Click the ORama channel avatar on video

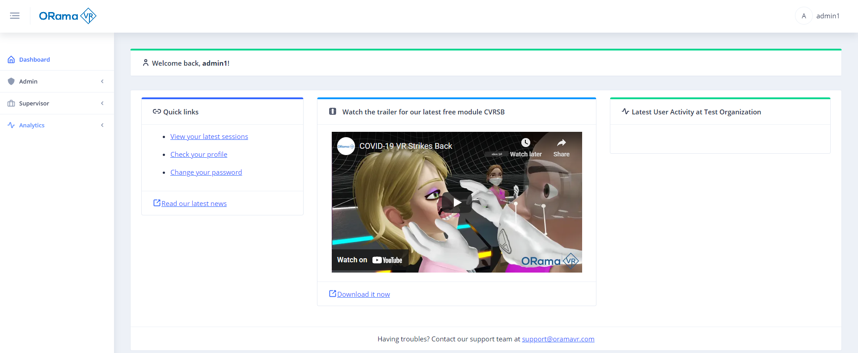(x=346, y=146)
